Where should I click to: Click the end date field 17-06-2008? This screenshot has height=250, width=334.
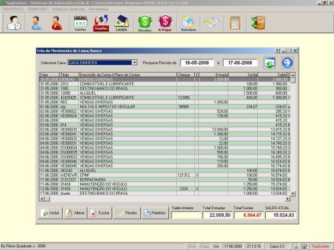tap(240, 63)
